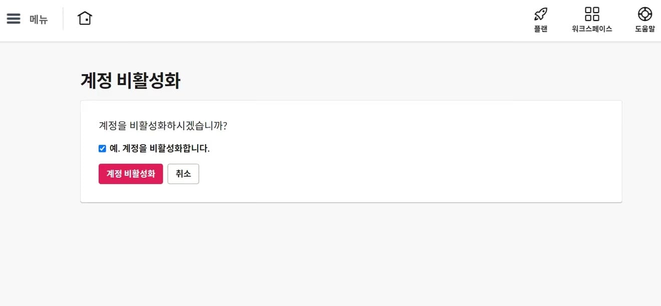Uncheck the deactivation confirmation checkbox
Image resolution: width=661 pixels, height=306 pixels.
pos(102,148)
